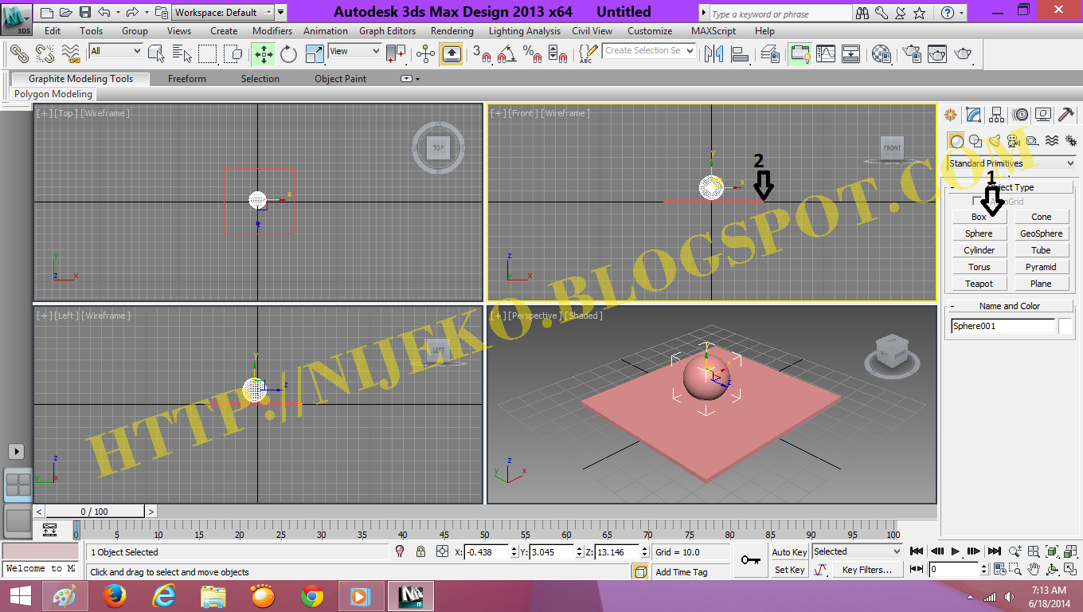This screenshot has height=612, width=1083.
Task: Open the Standard Primitives dropdown
Action: [x=1011, y=163]
